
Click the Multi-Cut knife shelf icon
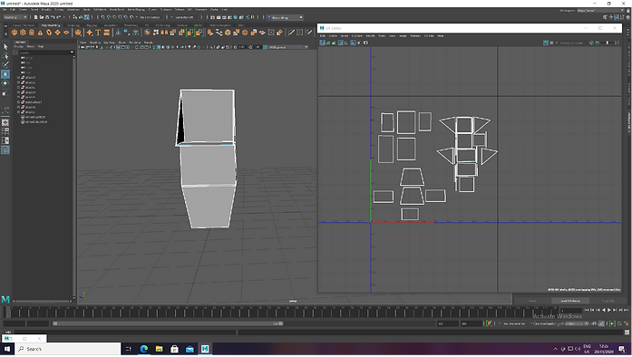291,33
